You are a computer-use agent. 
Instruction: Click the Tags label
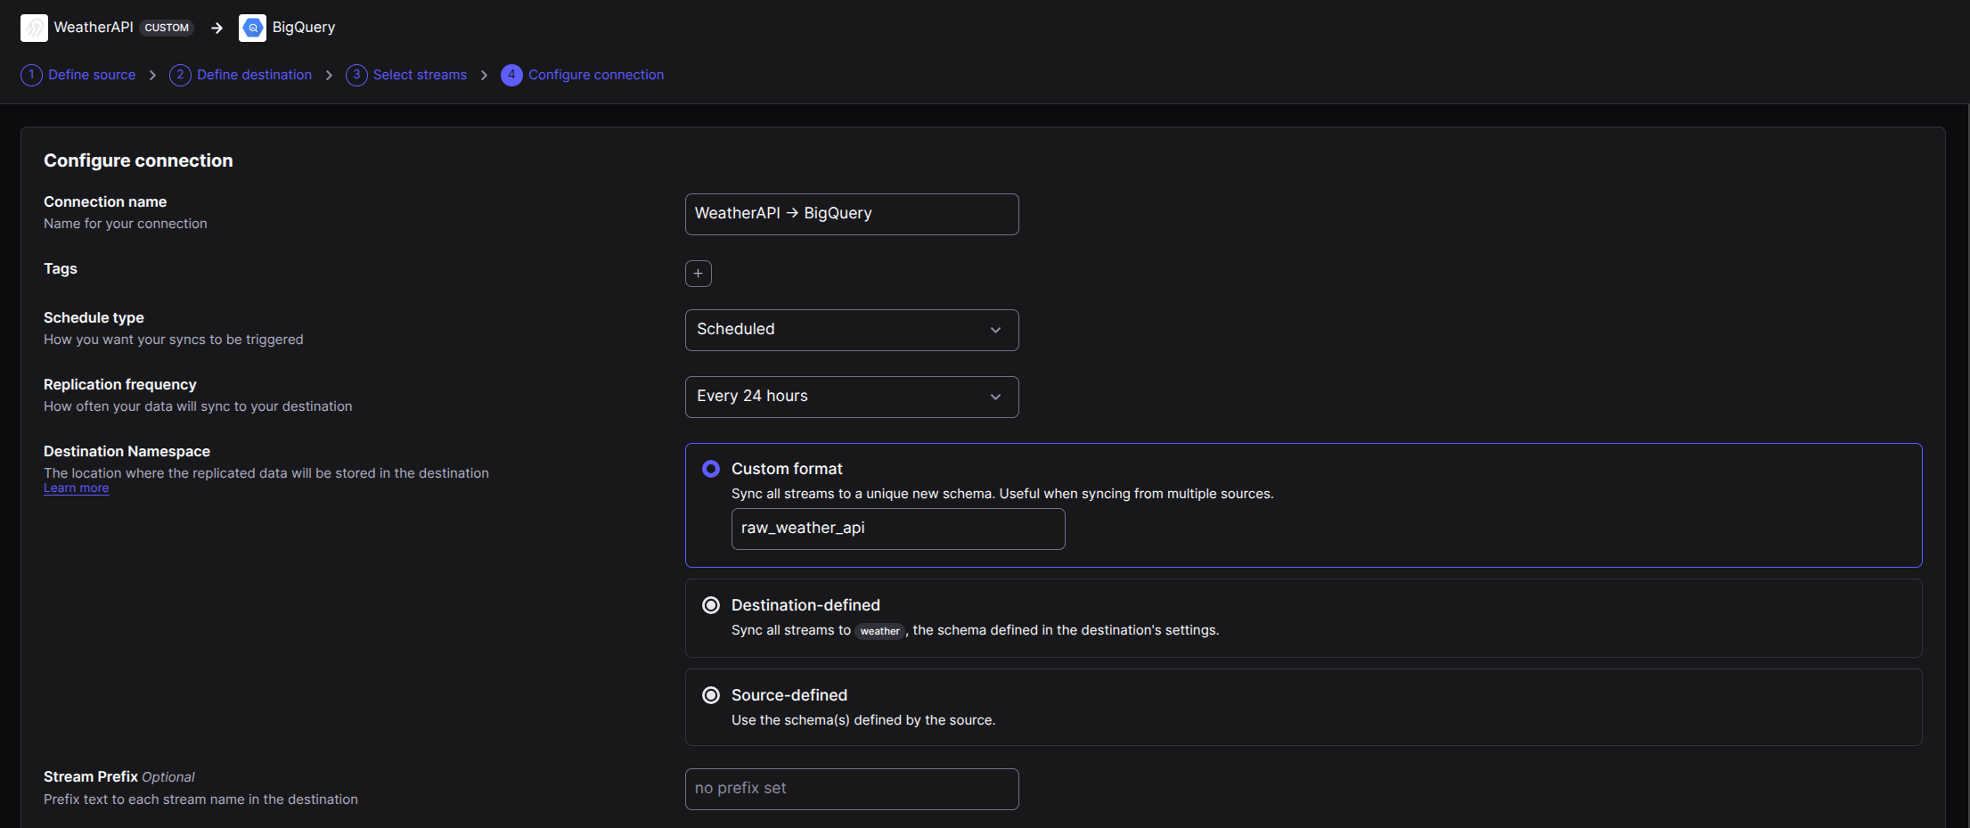coord(61,268)
